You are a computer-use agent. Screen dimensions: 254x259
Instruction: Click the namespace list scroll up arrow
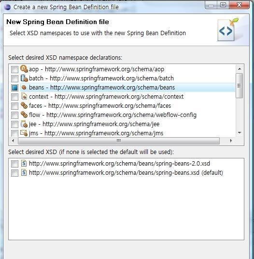pyautogui.click(x=240, y=69)
